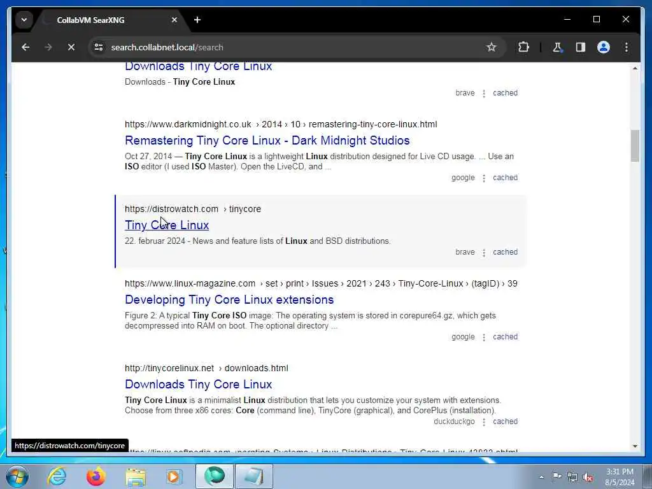Click the scrollbar down arrow

[x=635, y=446]
